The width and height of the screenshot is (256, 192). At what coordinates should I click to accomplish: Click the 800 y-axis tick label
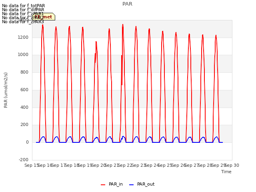[24, 72]
